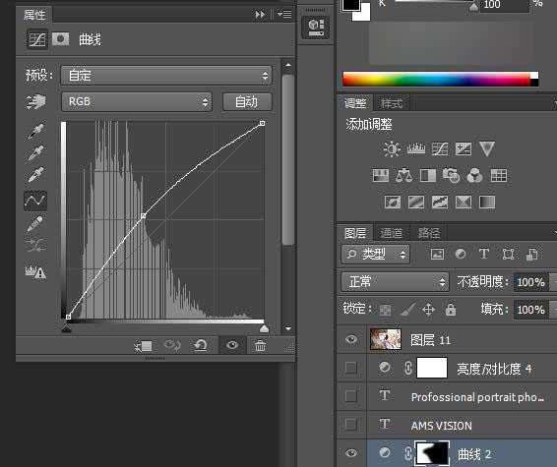Viewport: 557px width, 467px height.
Task: Show the AMS VISION text layer
Action: point(351,424)
